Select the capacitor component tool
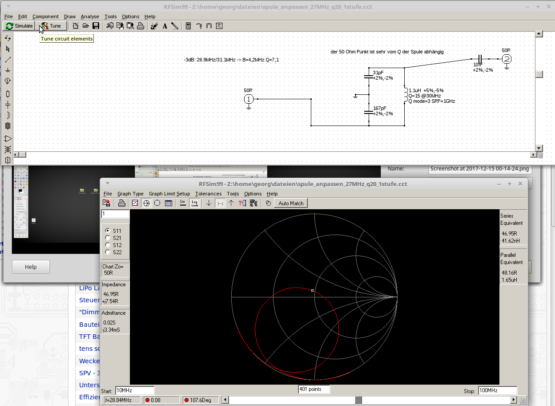This screenshot has width=555, height=406. tap(8, 105)
